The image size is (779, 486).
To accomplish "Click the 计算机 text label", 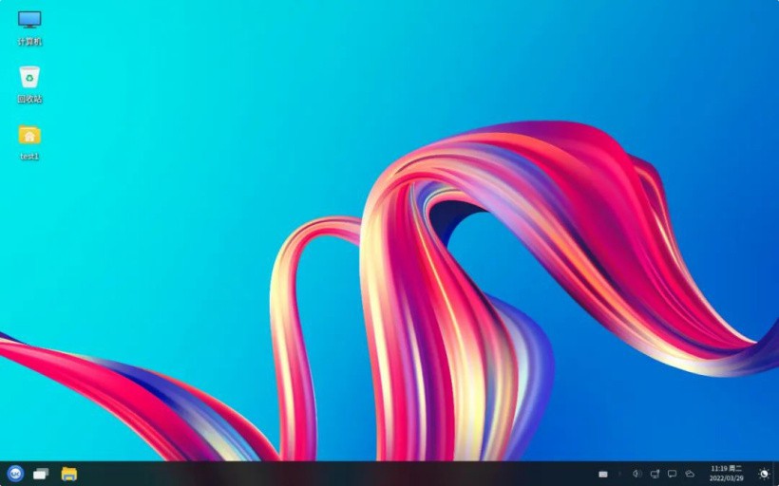I will (29, 42).
